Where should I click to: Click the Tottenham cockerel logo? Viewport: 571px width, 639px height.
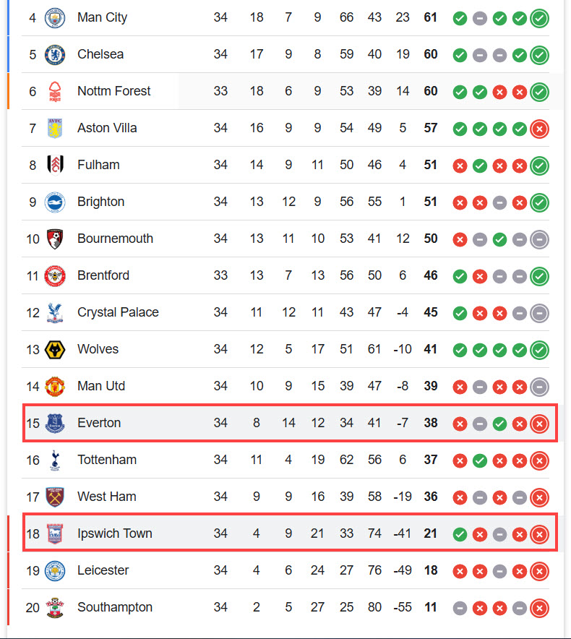(x=55, y=460)
